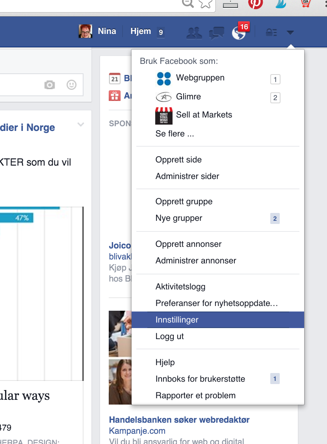Click the Pinterest extension icon
Screen dimensions: 327x444
[x=255, y=4]
